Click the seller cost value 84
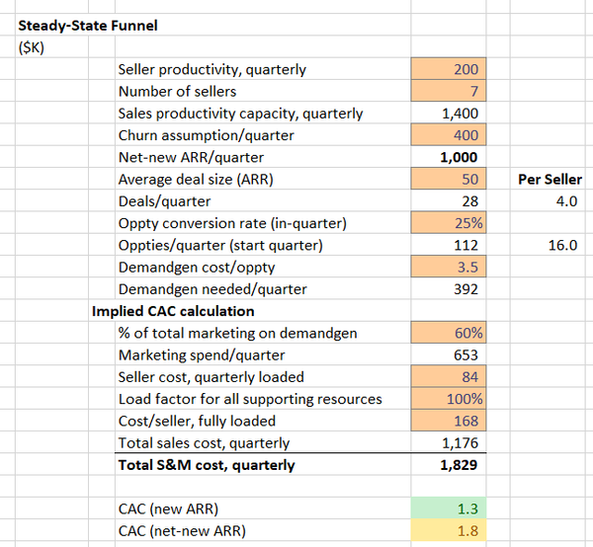 click(449, 376)
